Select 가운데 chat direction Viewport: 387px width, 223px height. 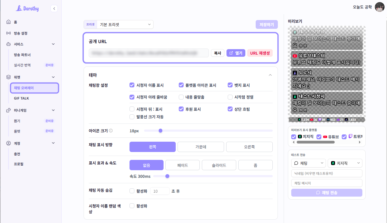click(x=201, y=147)
